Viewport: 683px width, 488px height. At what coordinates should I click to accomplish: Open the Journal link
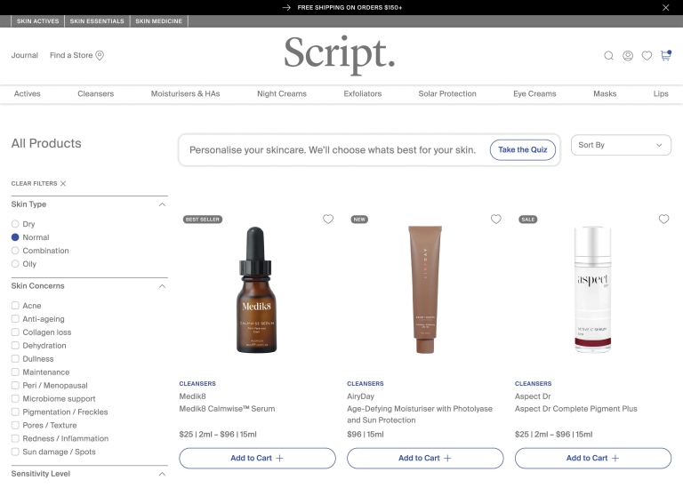[x=24, y=55]
